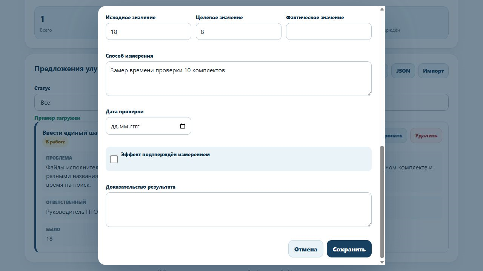Click the red «Удалить» button on the card
483x271 pixels.
point(426,135)
